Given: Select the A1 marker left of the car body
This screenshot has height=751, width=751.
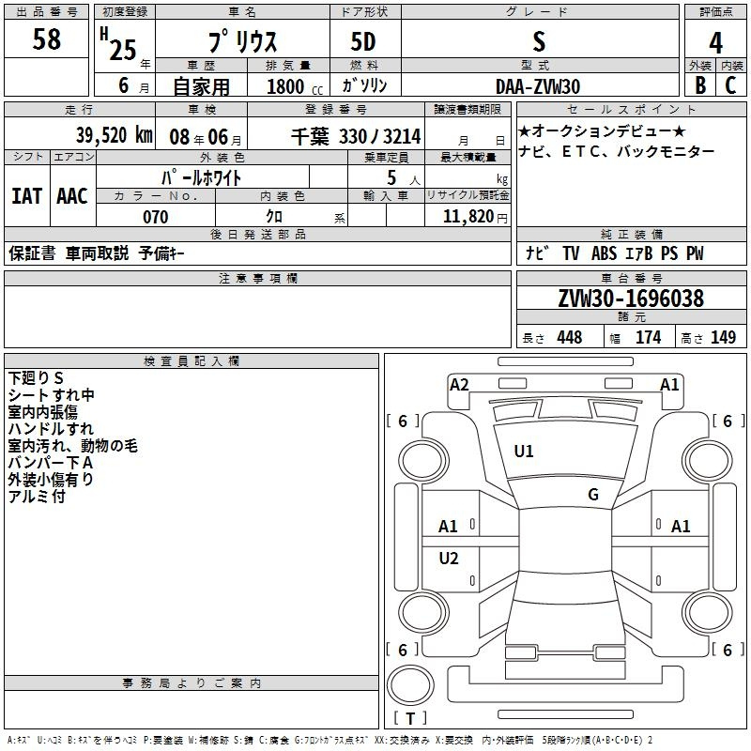Looking at the screenshot, I should 449,527.
